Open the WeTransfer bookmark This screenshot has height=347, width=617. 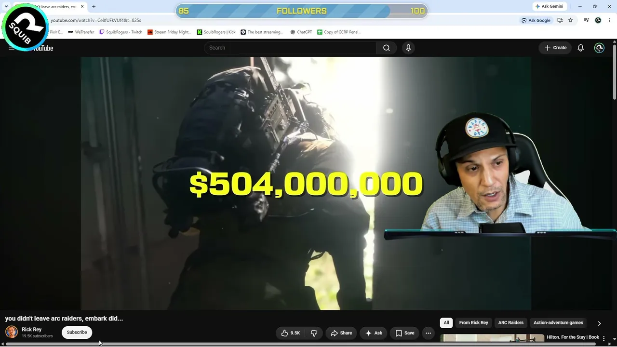tap(81, 32)
